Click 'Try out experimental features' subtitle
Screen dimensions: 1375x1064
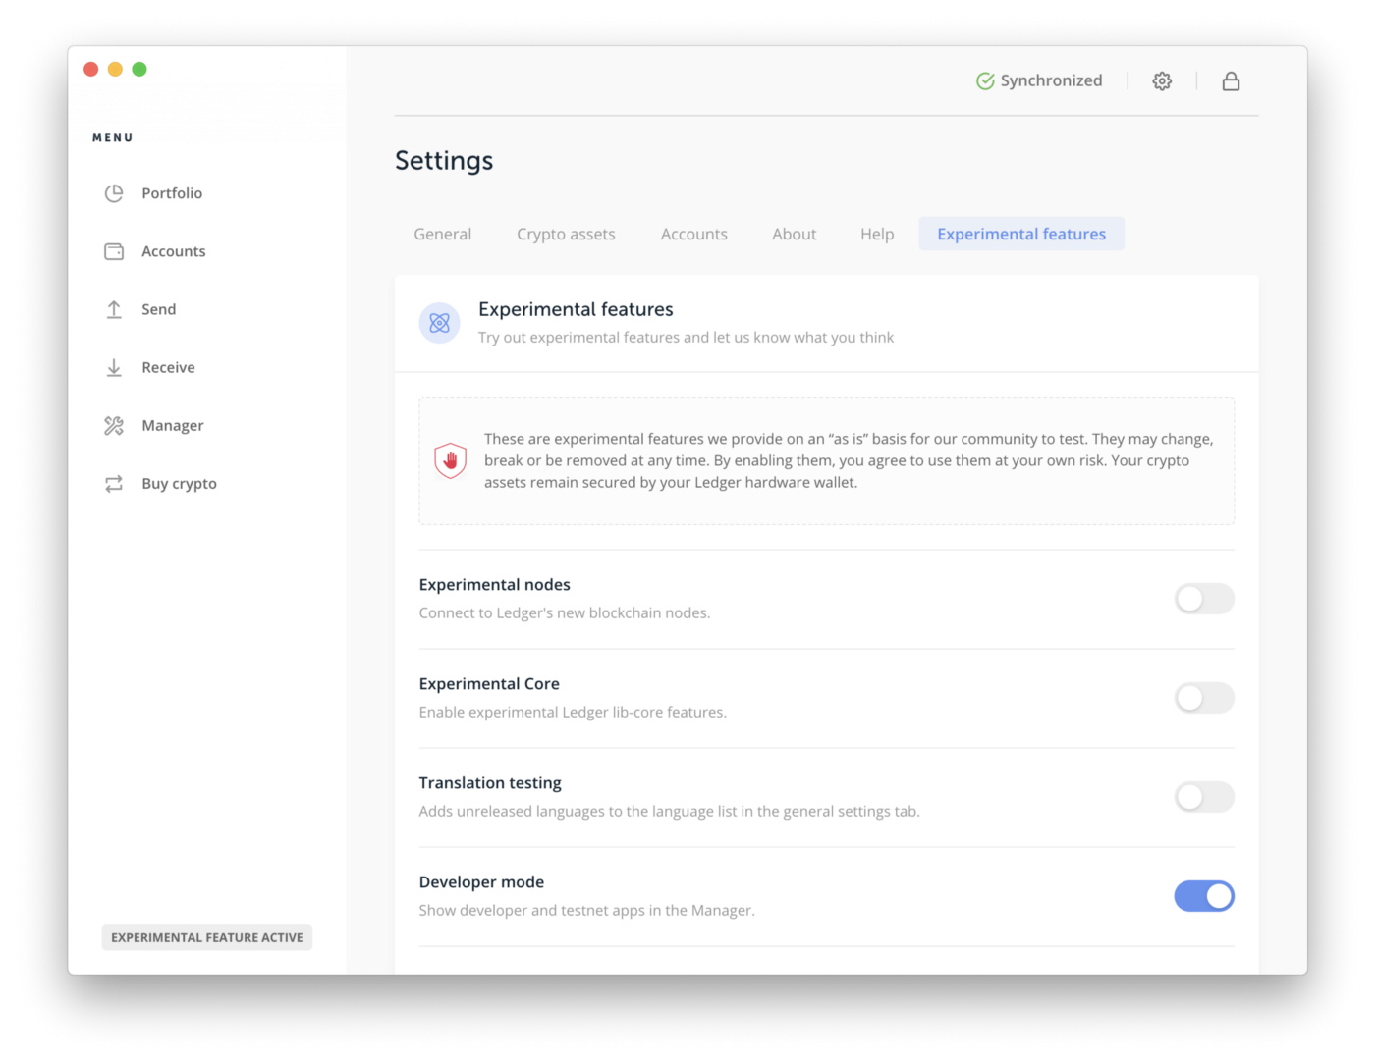(686, 337)
